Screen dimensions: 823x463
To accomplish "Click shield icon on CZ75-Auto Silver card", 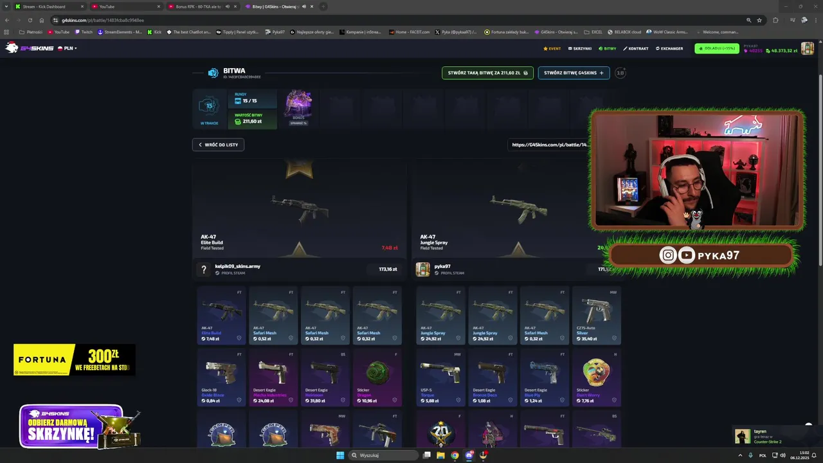I will pyautogui.click(x=614, y=338).
